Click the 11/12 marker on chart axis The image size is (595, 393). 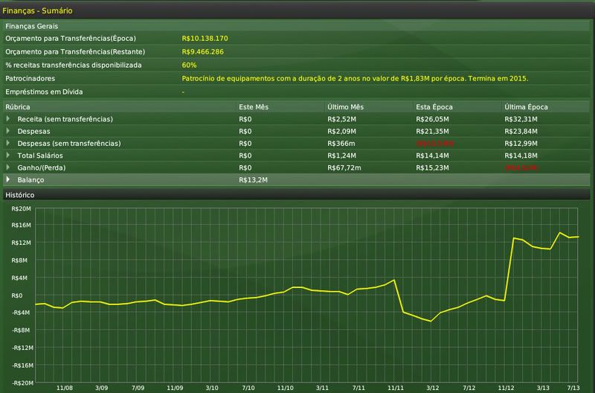(506, 387)
